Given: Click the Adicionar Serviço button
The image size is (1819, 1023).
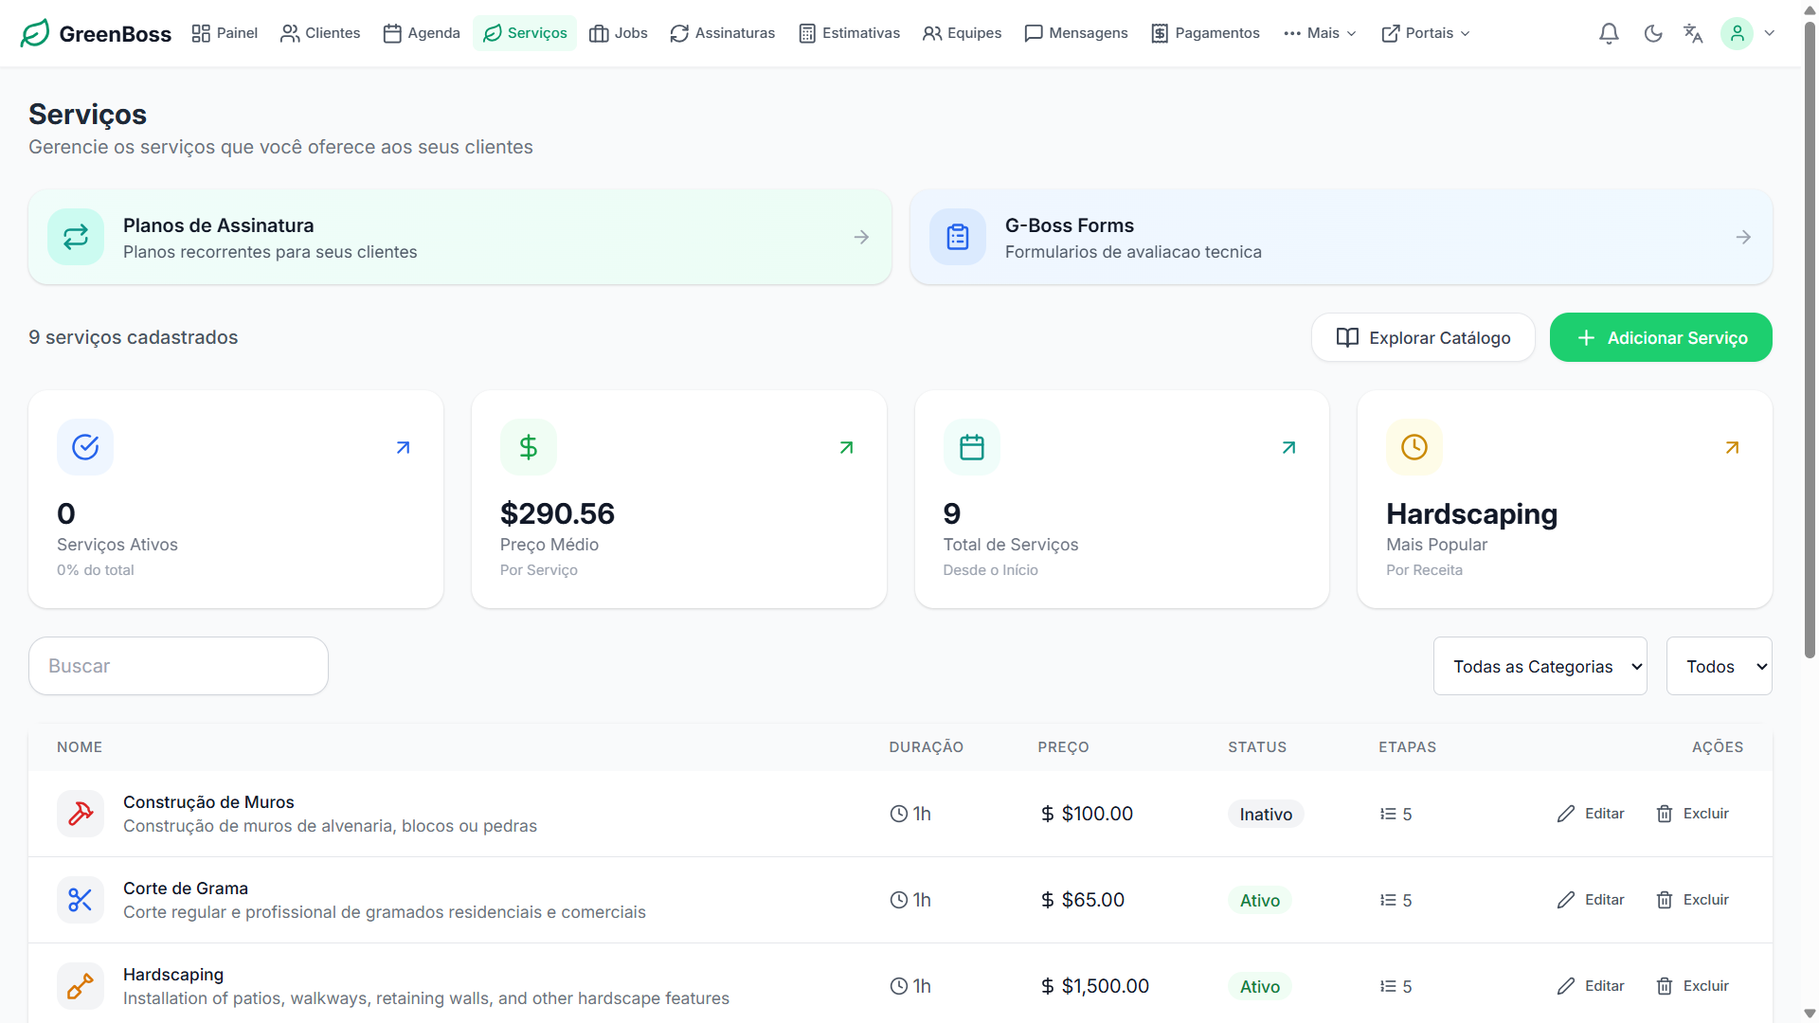Looking at the screenshot, I should point(1661,337).
